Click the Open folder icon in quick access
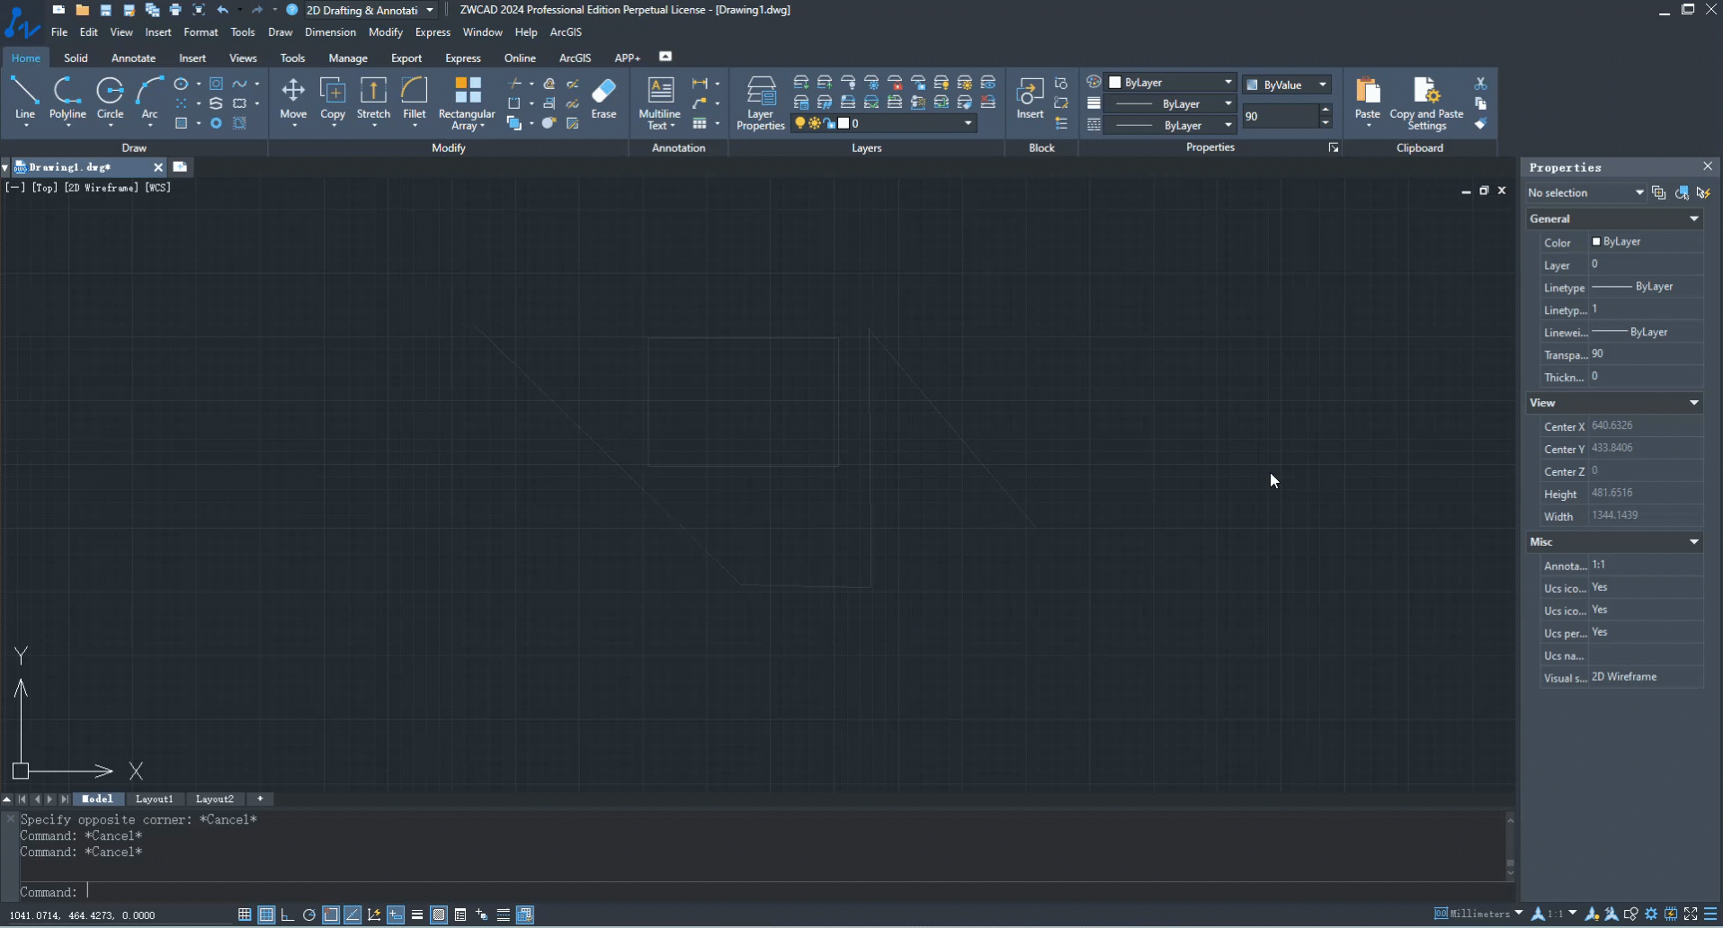1723x928 pixels. coord(82,10)
